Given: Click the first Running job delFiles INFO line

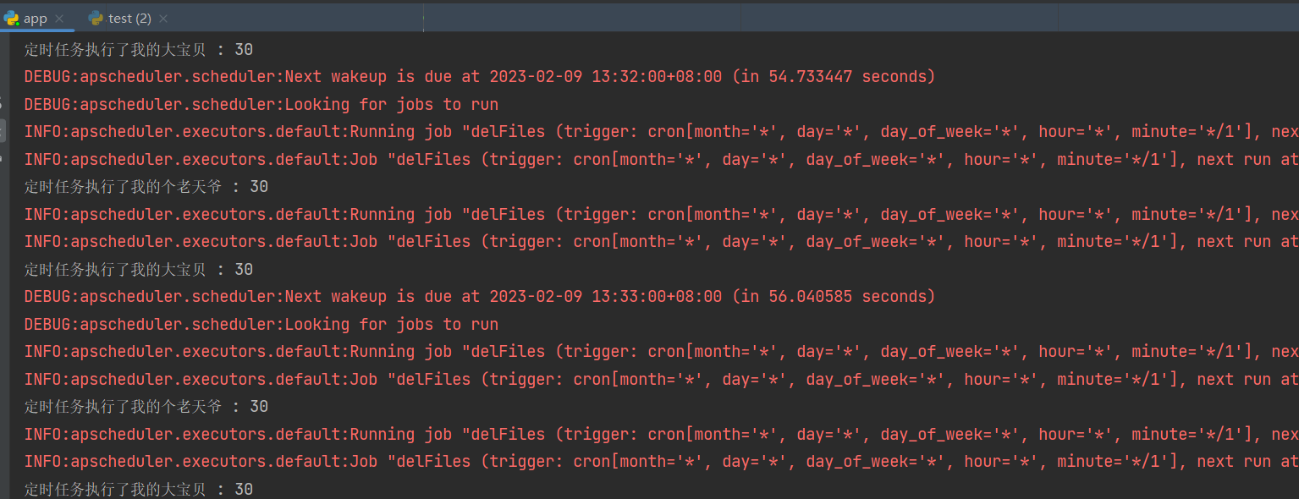Looking at the screenshot, I should [423, 131].
